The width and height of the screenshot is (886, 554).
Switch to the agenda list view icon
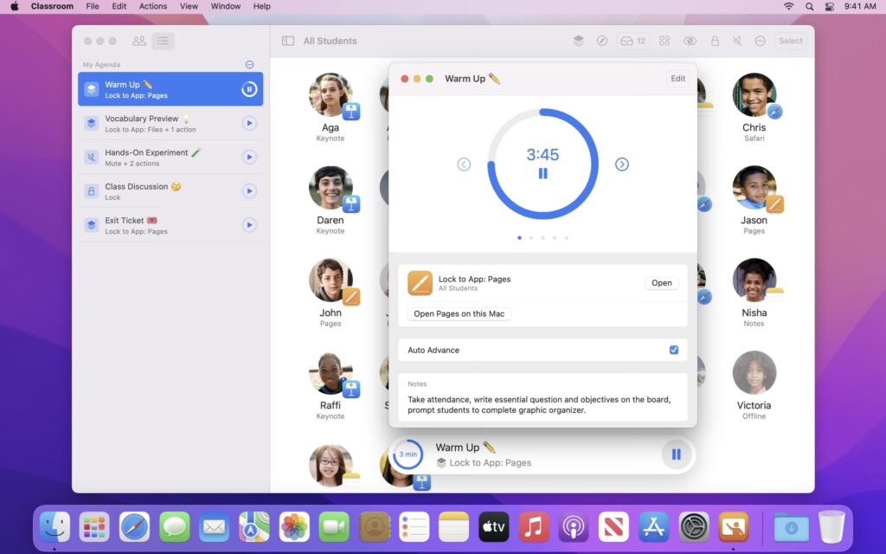(x=163, y=41)
